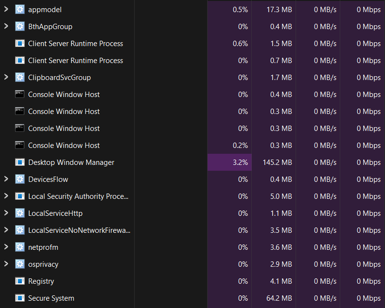Viewport: 385px width, 308px height.
Task: Expand the BthAppGroup process group
Action: (6, 27)
